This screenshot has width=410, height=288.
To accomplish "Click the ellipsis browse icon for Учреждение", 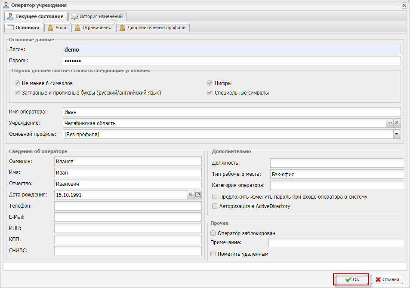I will point(390,123).
